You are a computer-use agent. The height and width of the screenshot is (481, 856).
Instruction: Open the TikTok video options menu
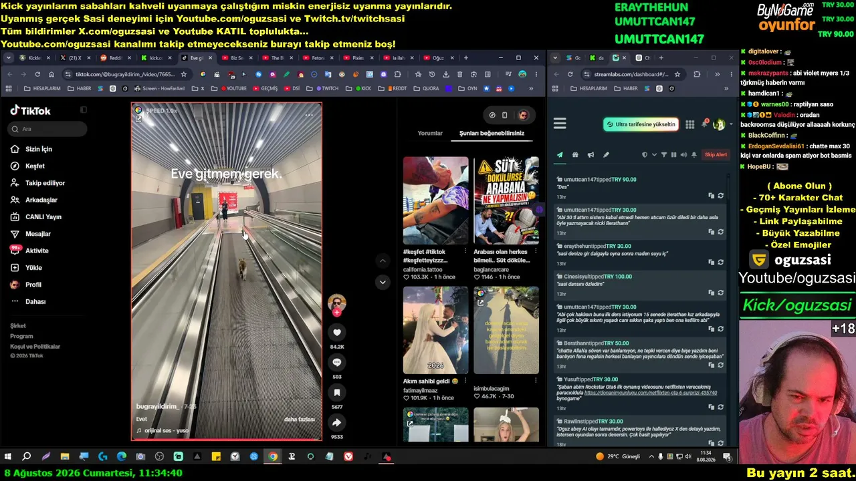click(309, 115)
